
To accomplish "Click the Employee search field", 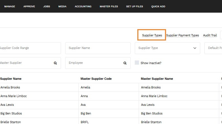I will coord(98,63).
